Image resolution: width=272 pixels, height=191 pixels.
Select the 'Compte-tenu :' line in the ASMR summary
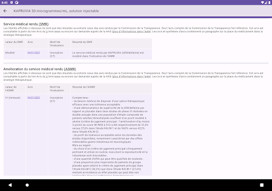81,98
